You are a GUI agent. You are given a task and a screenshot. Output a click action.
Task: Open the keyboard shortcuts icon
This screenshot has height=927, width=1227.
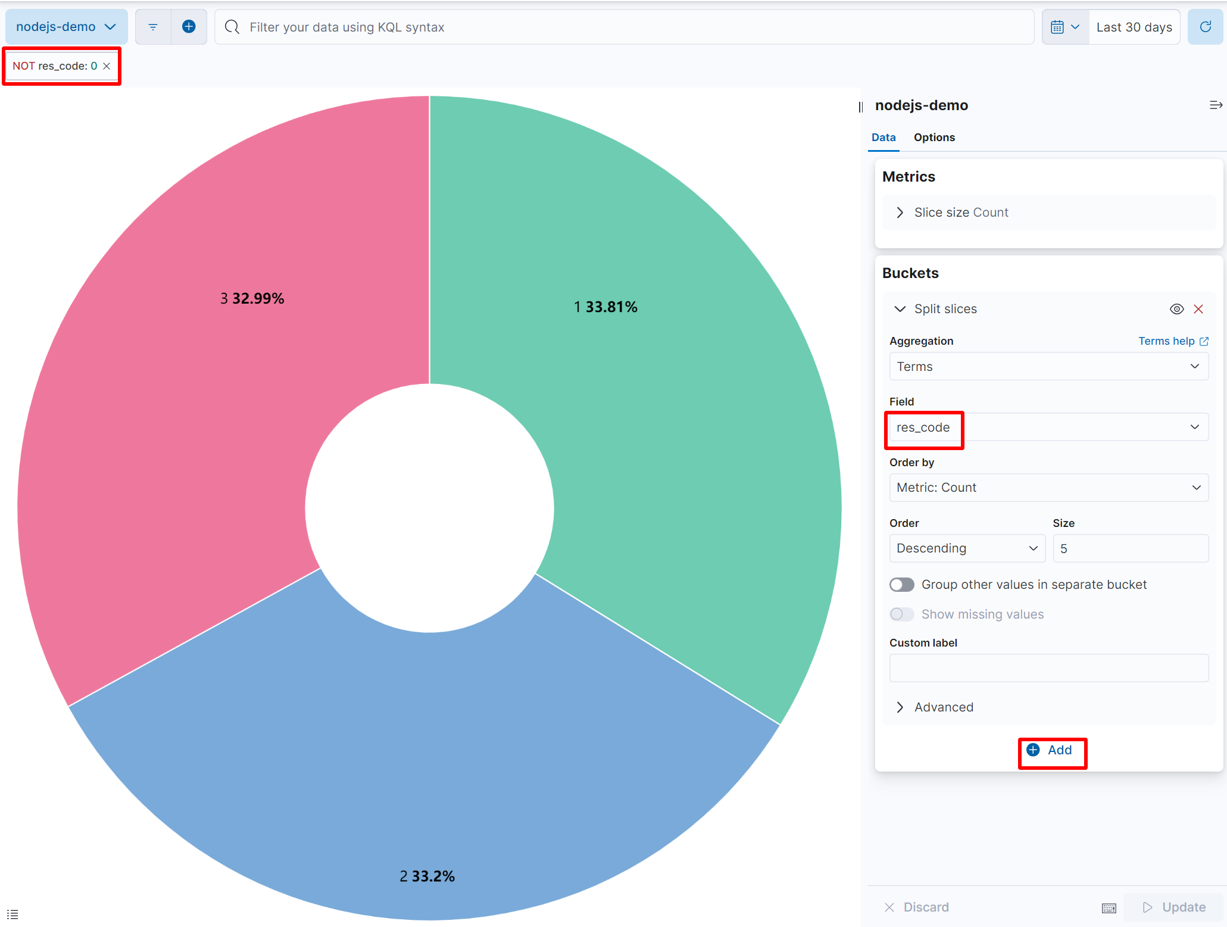1109,907
